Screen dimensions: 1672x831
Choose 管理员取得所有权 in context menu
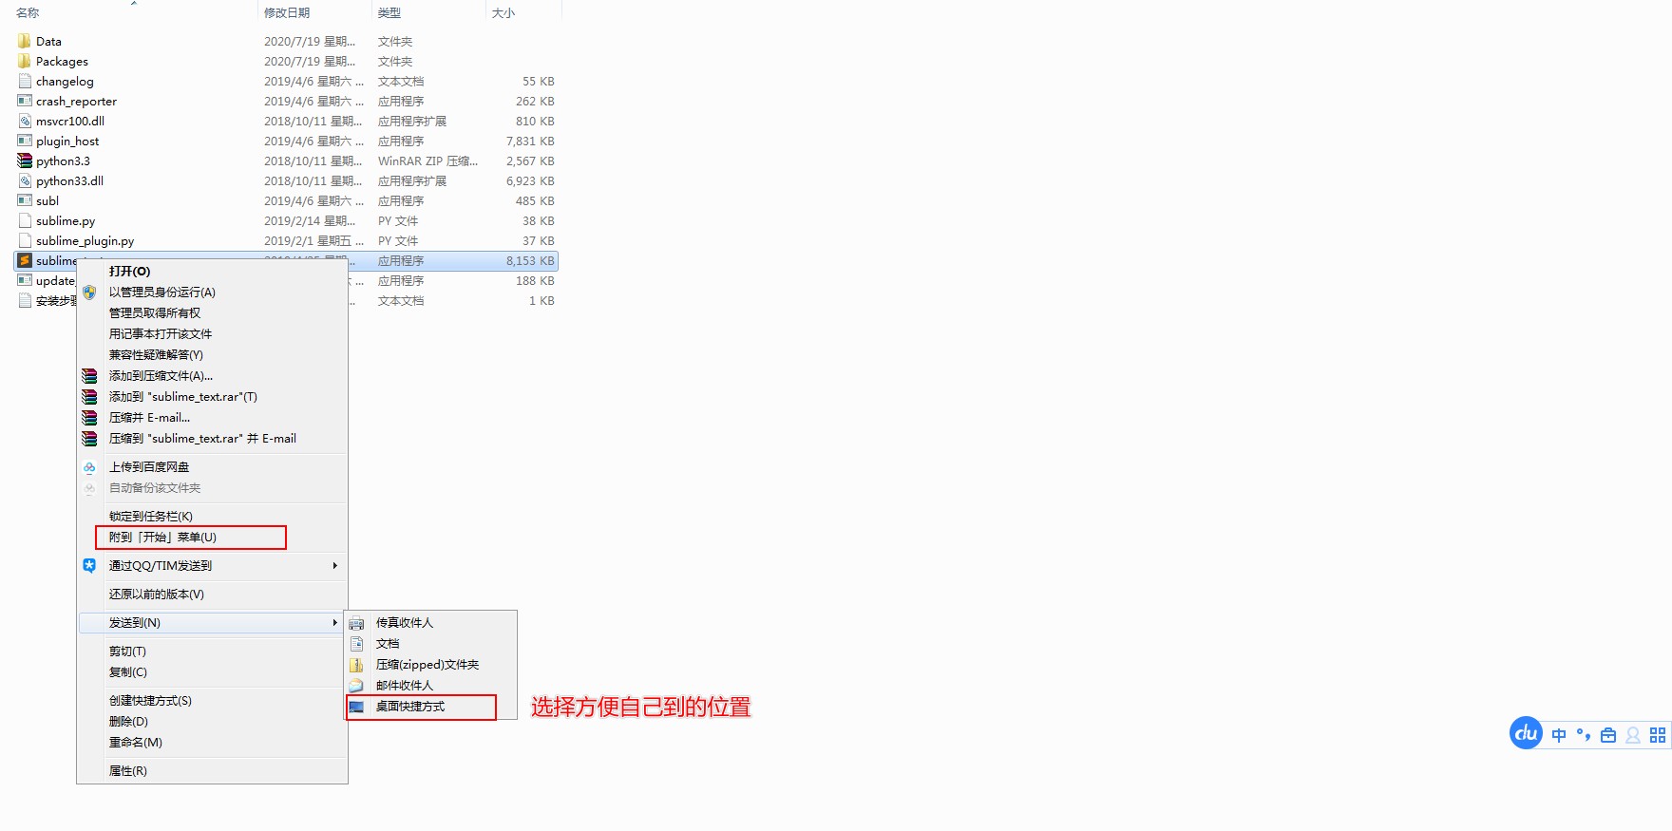click(212, 313)
